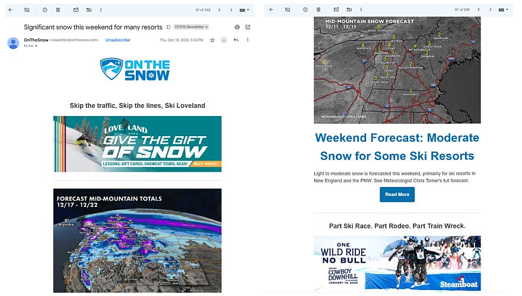
Task: Open input tools dropdown in left toolbar
Action: tap(245, 10)
